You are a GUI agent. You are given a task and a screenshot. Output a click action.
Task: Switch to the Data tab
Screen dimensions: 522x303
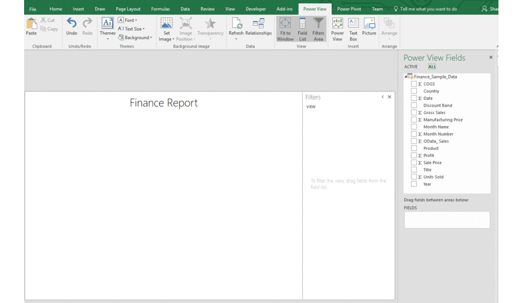(185, 9)
